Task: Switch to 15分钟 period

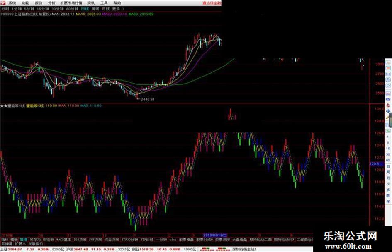Action: point(43,9)
